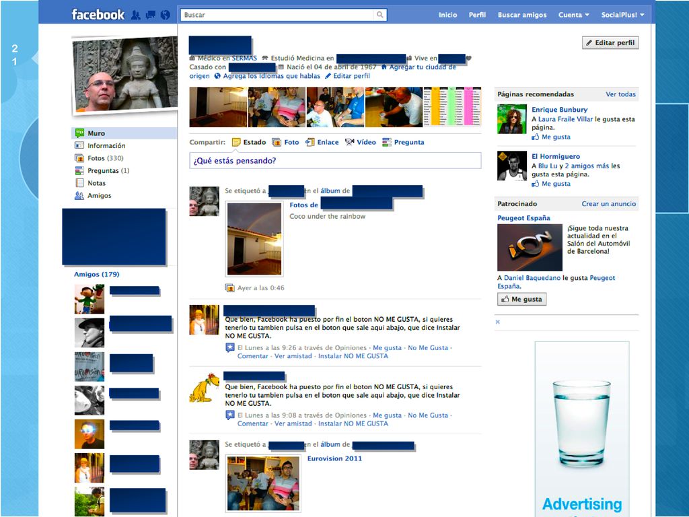Click the water glass Advertising banner

click(582, 429)
